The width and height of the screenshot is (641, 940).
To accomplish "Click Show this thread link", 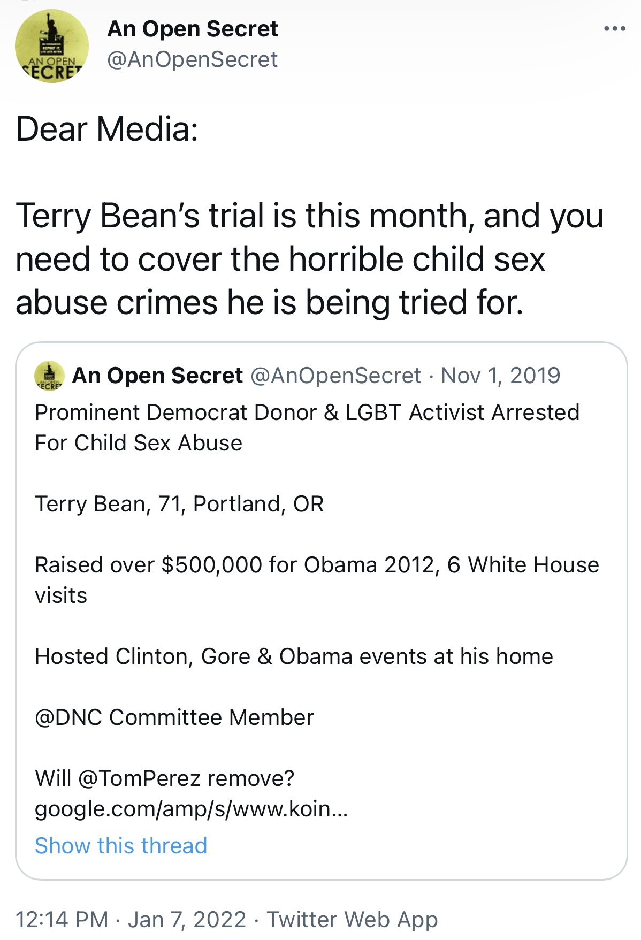I will point(121,846).
